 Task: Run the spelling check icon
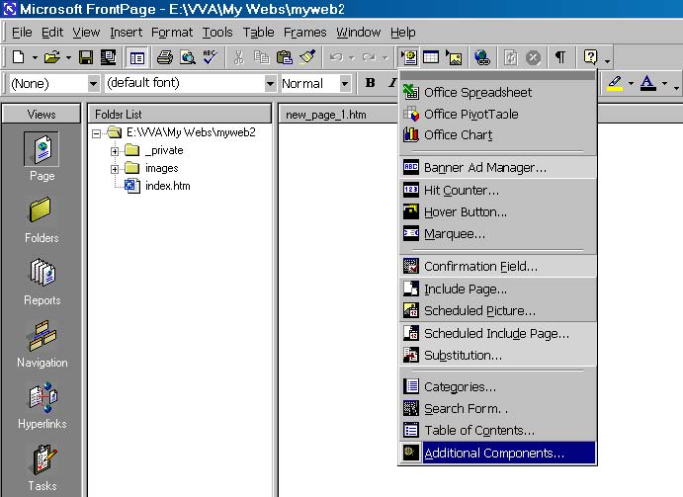(211, 57)
